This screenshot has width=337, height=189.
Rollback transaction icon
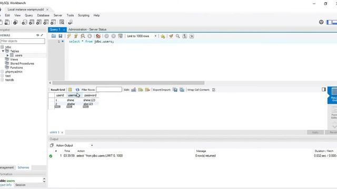tap(114, 36)
